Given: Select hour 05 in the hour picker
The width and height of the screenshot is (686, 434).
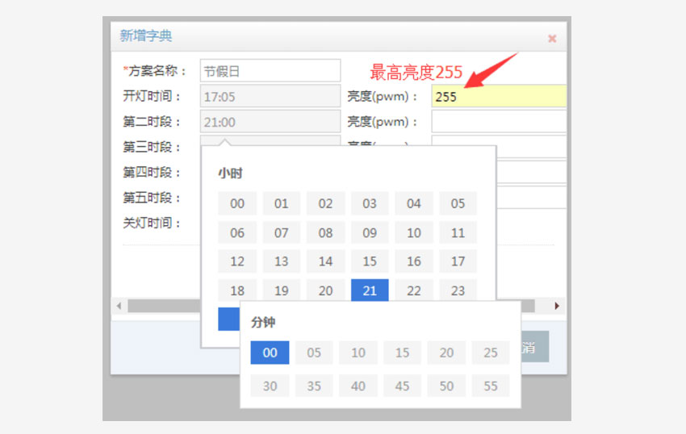Looking at the screenshot, I should tap(458, 203).
